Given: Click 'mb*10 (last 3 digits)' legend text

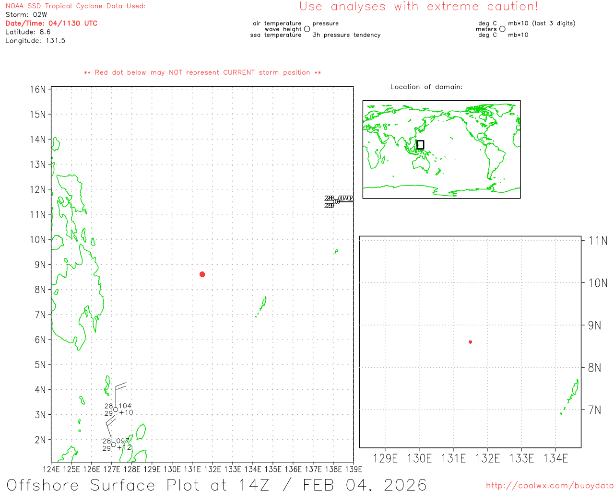Looking at the screenshot, I should pos(542,23).
